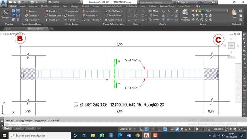Click the Windows taskbar search box
Screen dimensions: 247x139
pyautogui.click(x=40, y=136)
